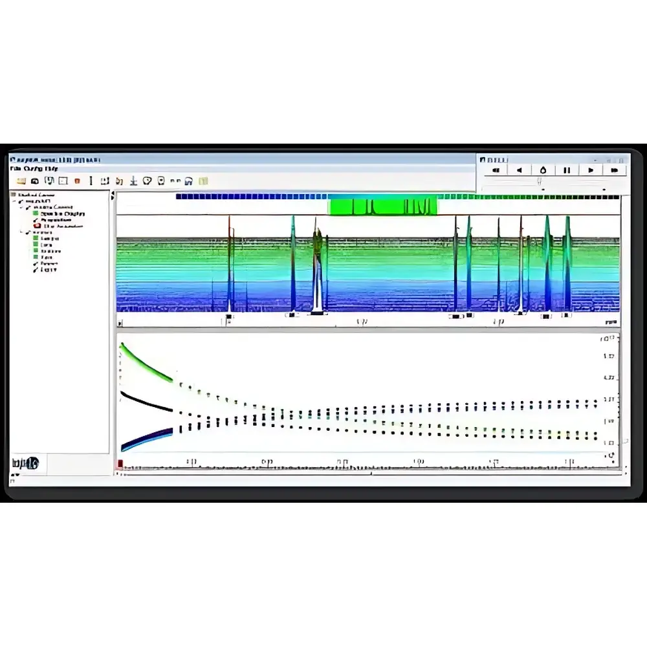Click the yellow book icon in toolbar

(203, 181)
